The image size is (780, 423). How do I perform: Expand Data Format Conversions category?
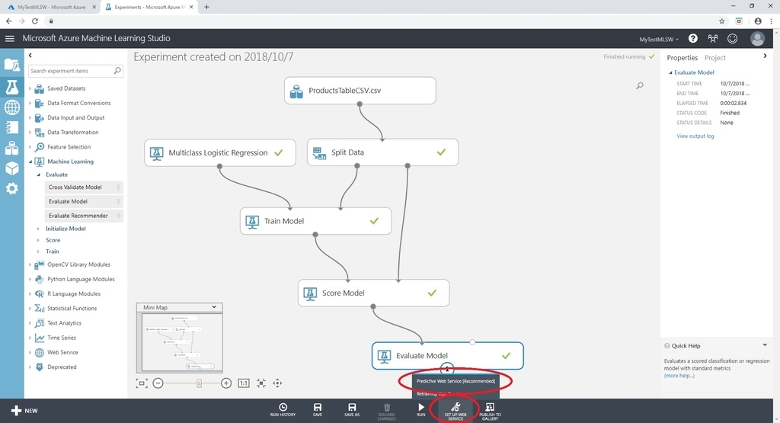point(30,103)
